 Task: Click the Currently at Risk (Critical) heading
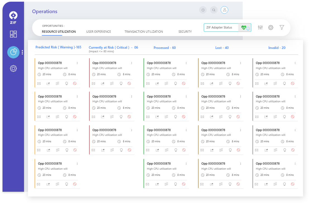113,48
